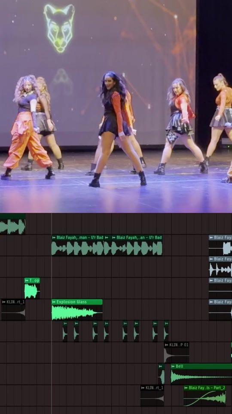The width and height of the screenshot is (232, 414).
Task: Select the Bell clip waveform
Action: [201, 377]
